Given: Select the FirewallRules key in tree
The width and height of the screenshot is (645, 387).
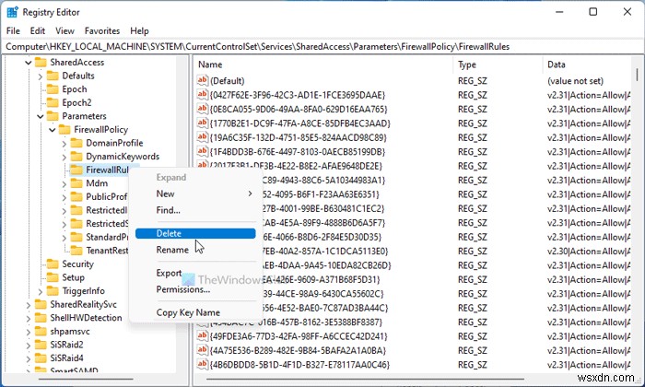Looking at the screenshot, I should (107, 170).
